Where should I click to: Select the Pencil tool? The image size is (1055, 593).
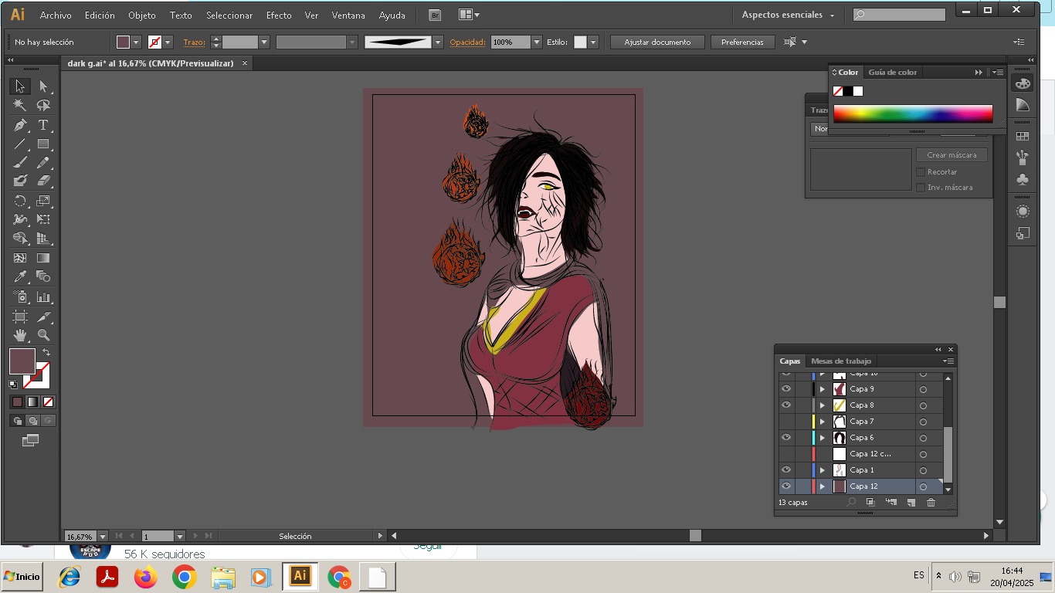tap(43, 162)
